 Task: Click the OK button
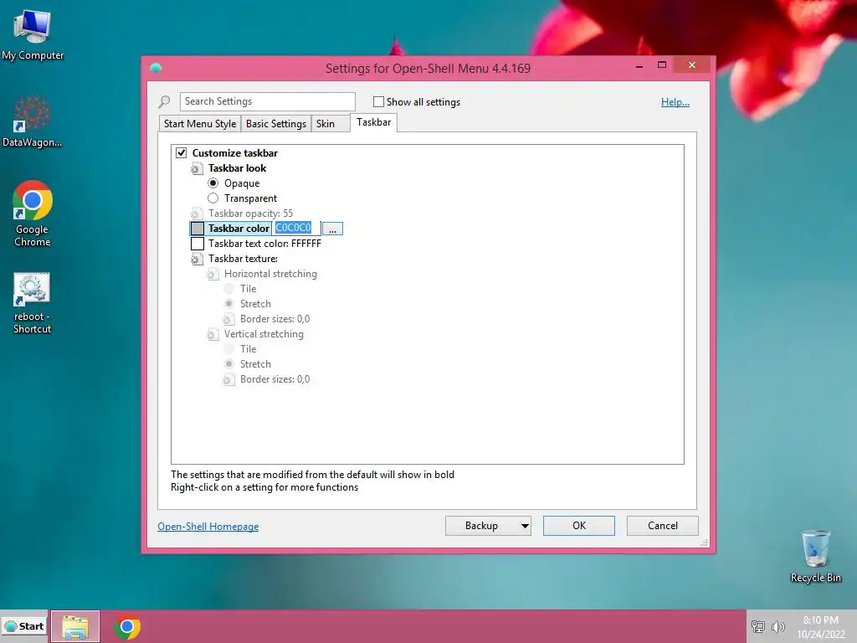(579, 526)
